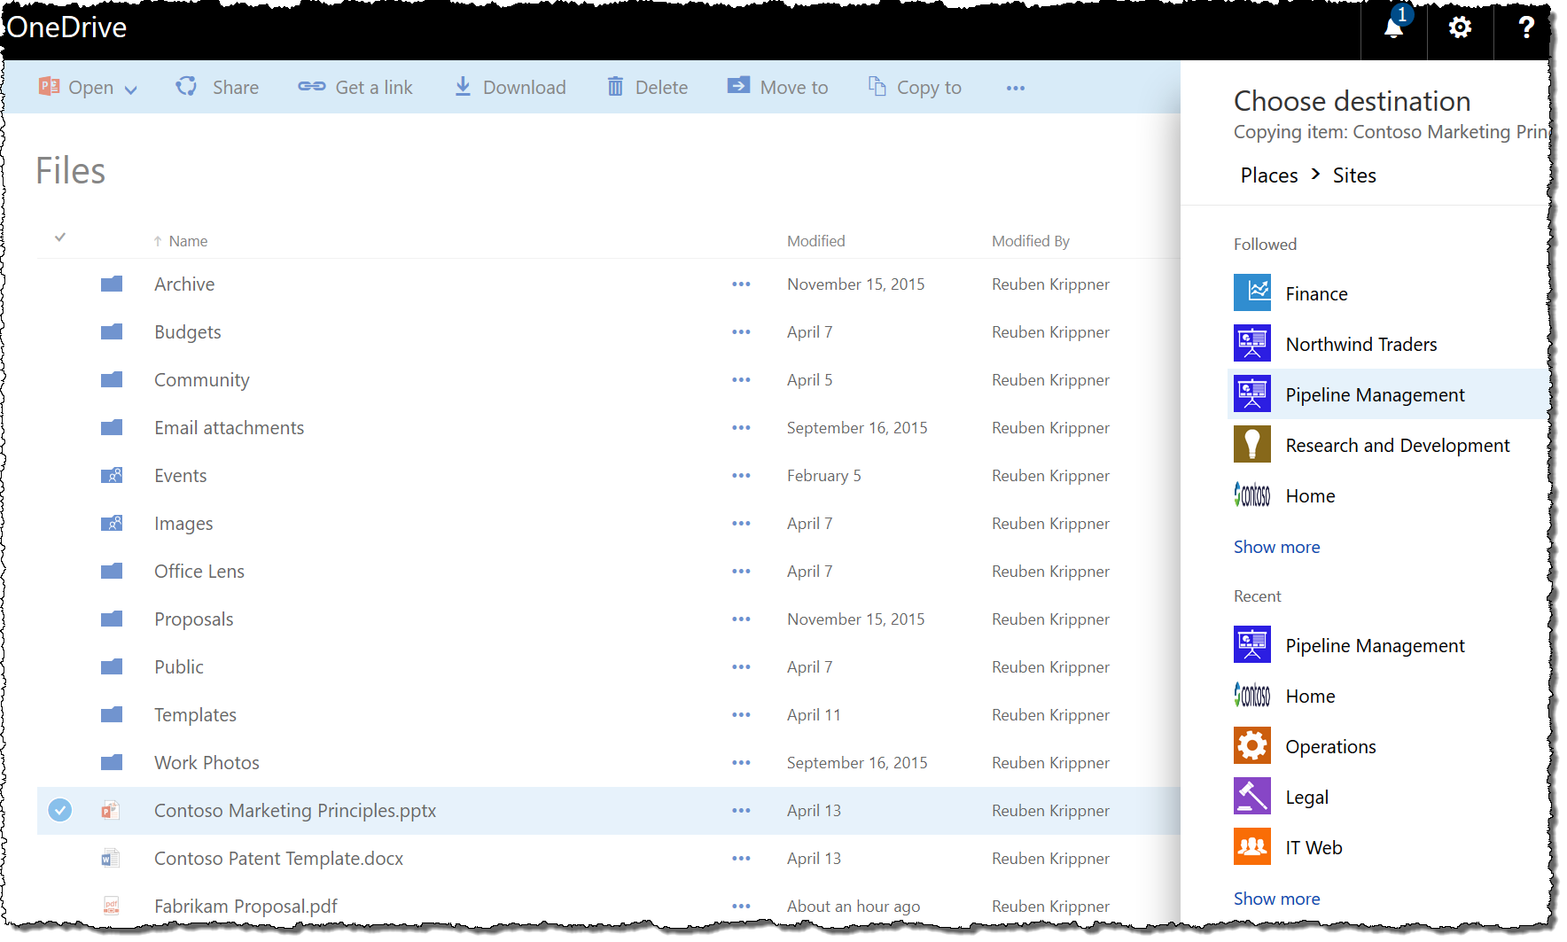This screenshot has height=942, width=1567.
Task: Click the shared Events folder icon
Action: coord(112,476)
